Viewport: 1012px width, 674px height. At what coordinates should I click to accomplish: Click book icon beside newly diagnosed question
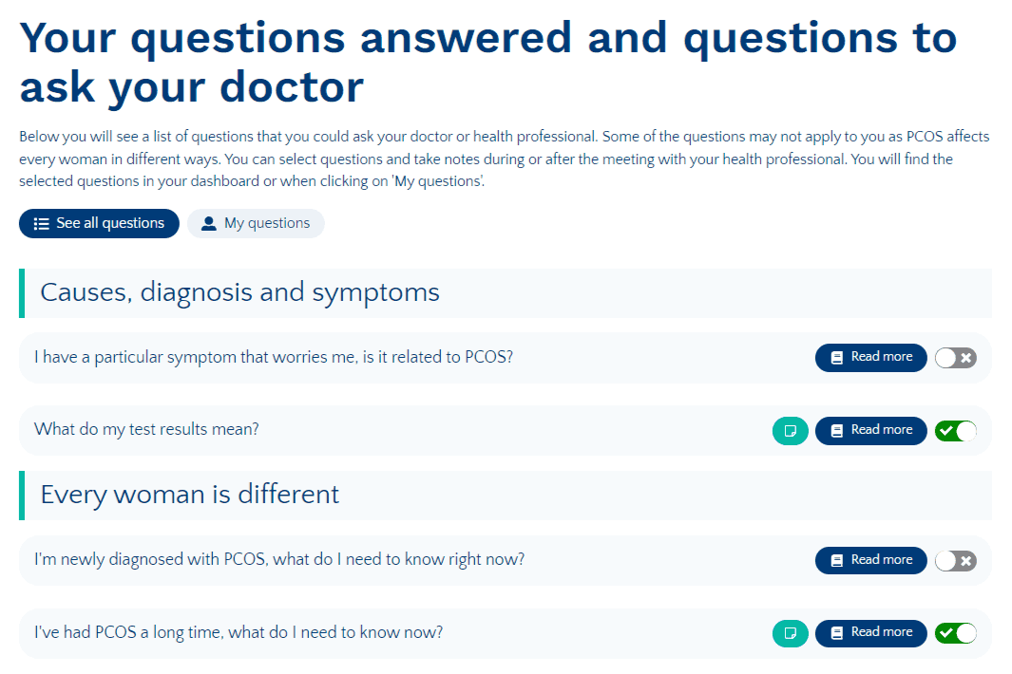pyautogui.click(x=837, y=561)
